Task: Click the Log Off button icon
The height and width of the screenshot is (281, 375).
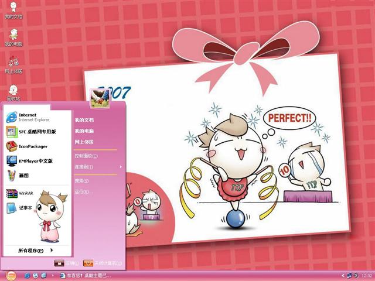Action: point(59,263)
